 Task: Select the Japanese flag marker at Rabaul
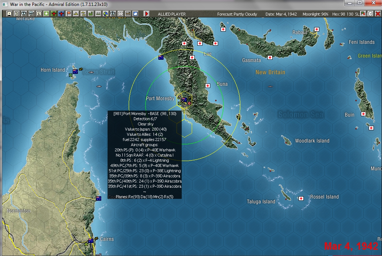point(316,29)
